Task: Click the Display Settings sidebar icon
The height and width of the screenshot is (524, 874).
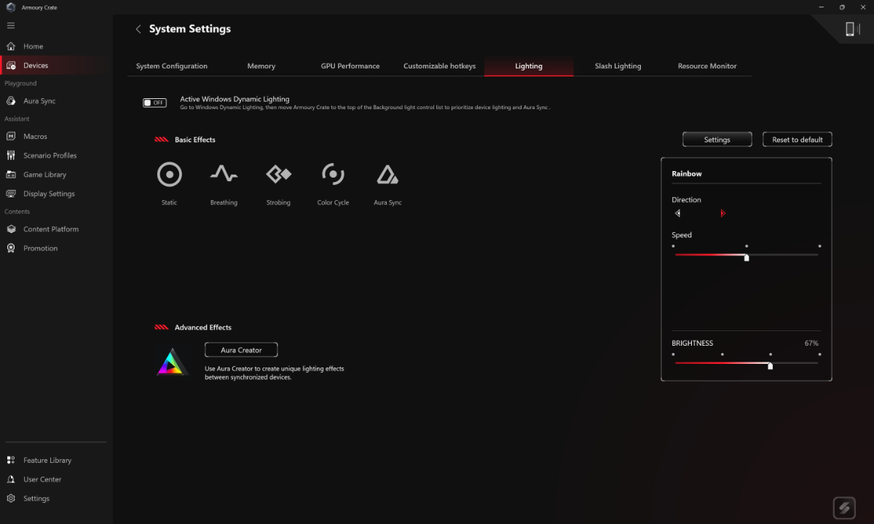Action: 11,194
